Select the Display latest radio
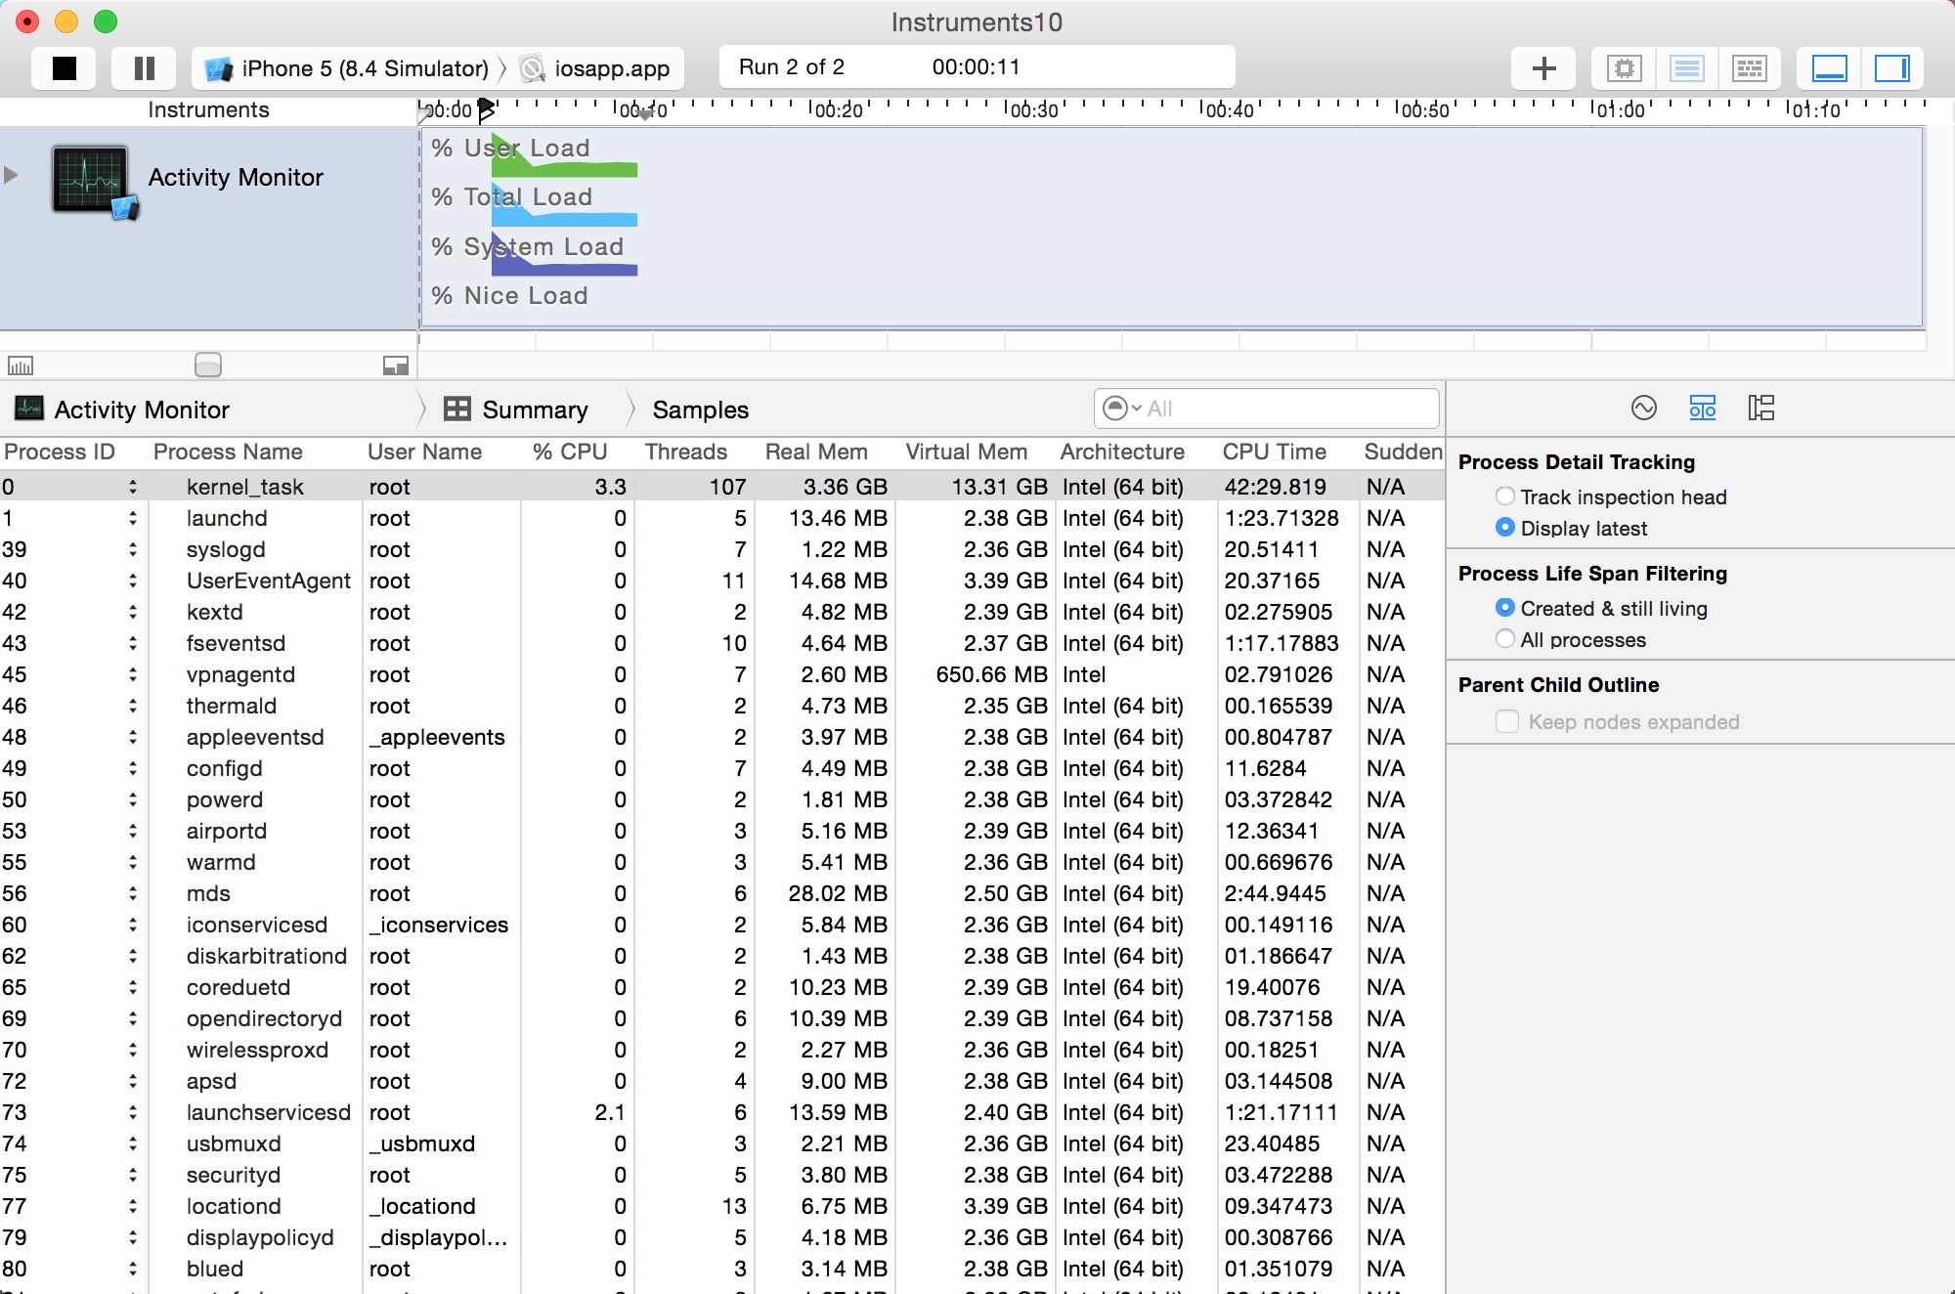Screen dimensions: 1955x1294 [x=1505, y=528]
